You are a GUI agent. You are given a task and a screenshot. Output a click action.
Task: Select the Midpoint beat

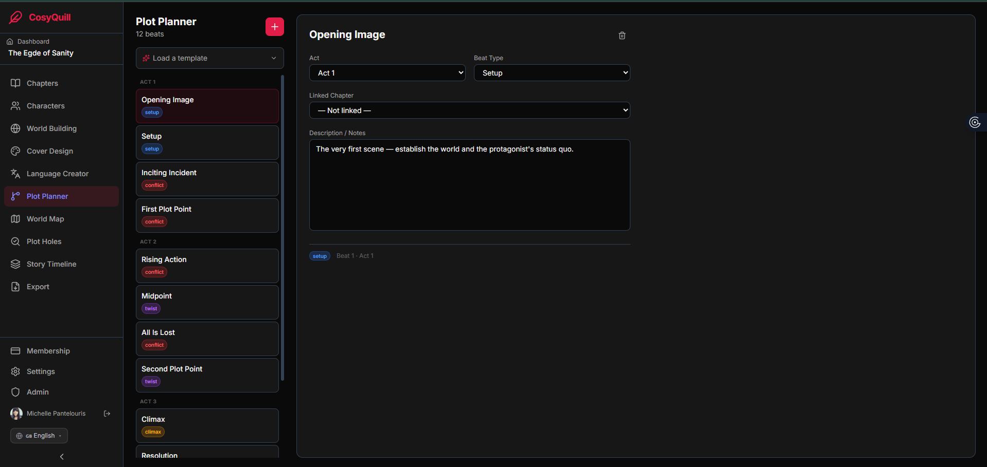tap(207, 302)
